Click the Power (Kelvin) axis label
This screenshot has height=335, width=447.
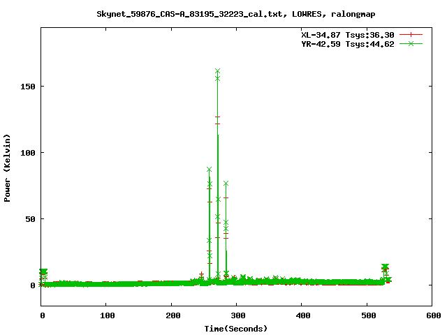click(7, 168)
